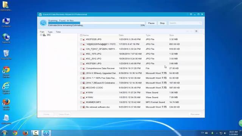242x136 pixels.
Task: Open Network desktop icon
Action: (6, 39)
